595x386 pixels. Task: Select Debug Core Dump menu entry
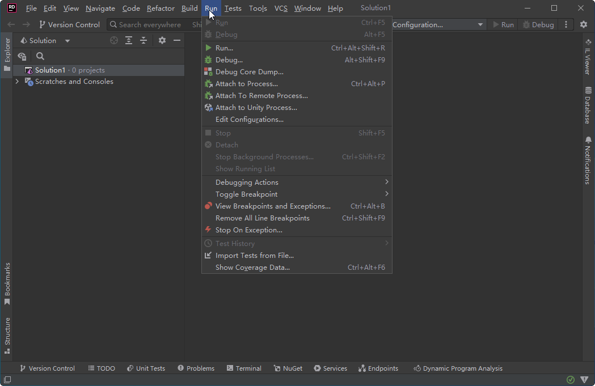click(x=297, y=72)
